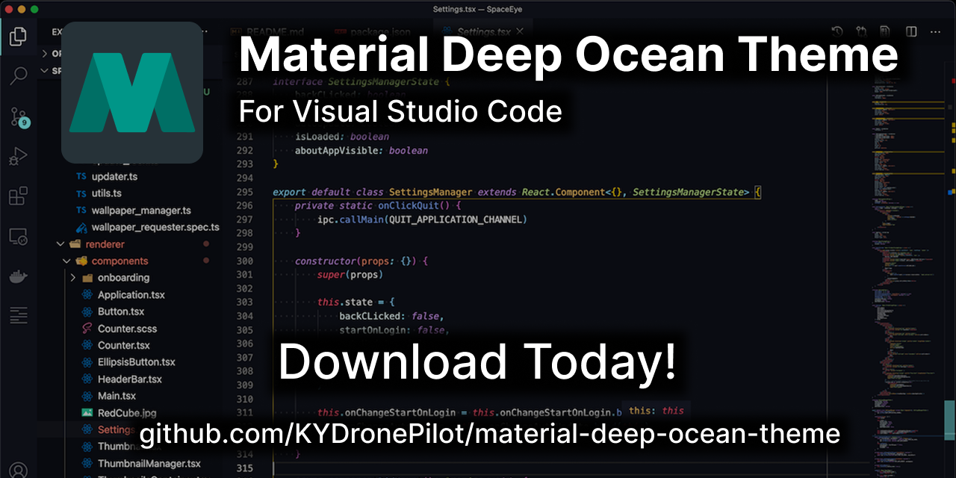Open Application.tsx in file tree
Image resolution: width=956 pixels, height=478 pixels.
pos(131,295)
